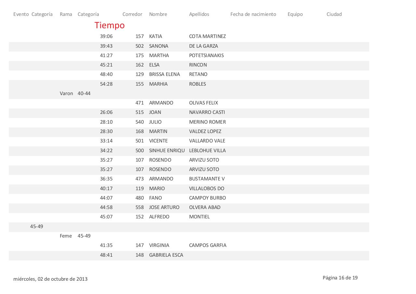
Task: Select the name 'JOAN'
Action: [x=155, y=112]
